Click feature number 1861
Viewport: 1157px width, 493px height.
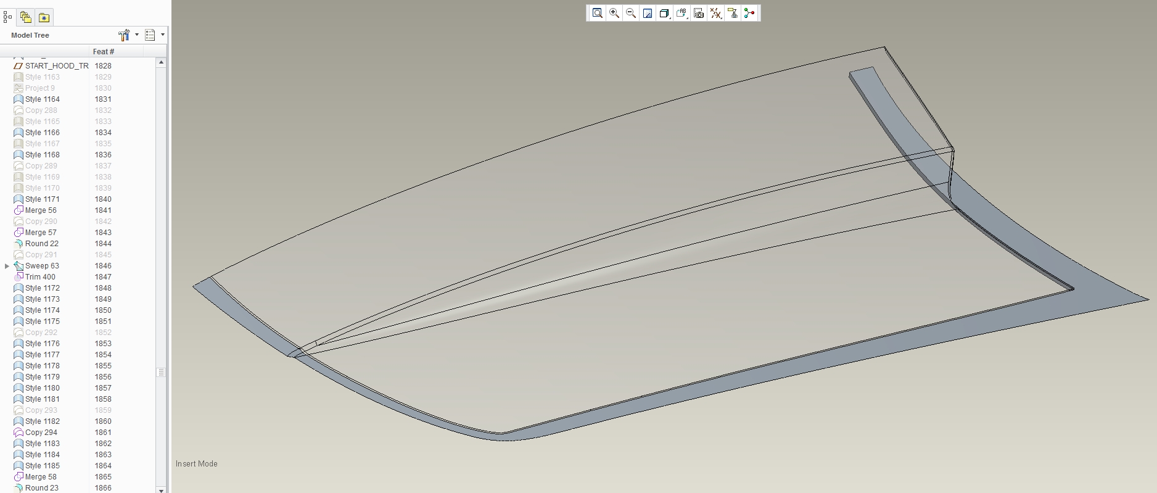click(x=103, y=433)
